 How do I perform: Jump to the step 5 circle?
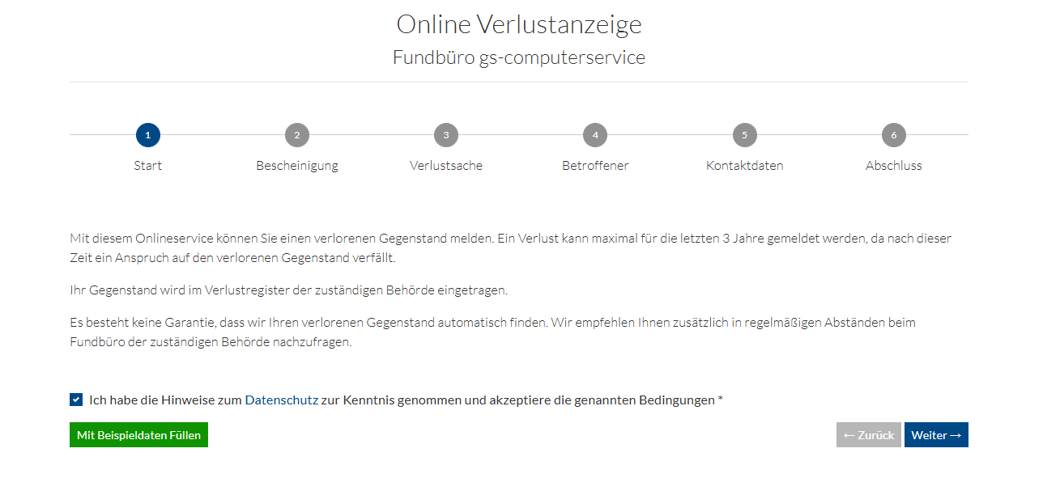coord(744,135)
